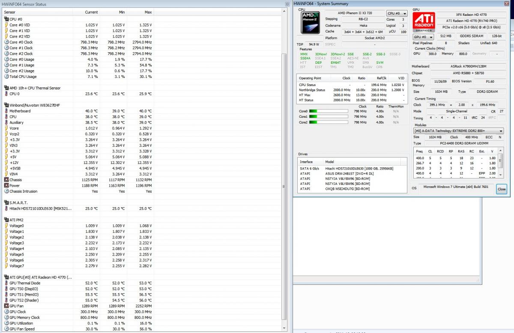The image size is (514, 333).
Task: Click the Core0 usage bar
Action: point(329,111)
